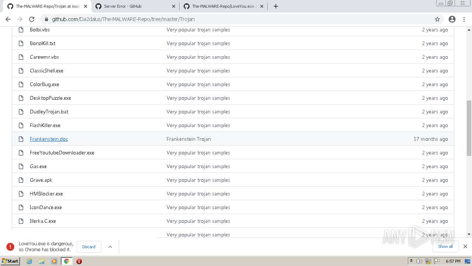The image size is (472, 266).
Task: Click the file icon beside Grave.apk
Action: click(21, 180)
